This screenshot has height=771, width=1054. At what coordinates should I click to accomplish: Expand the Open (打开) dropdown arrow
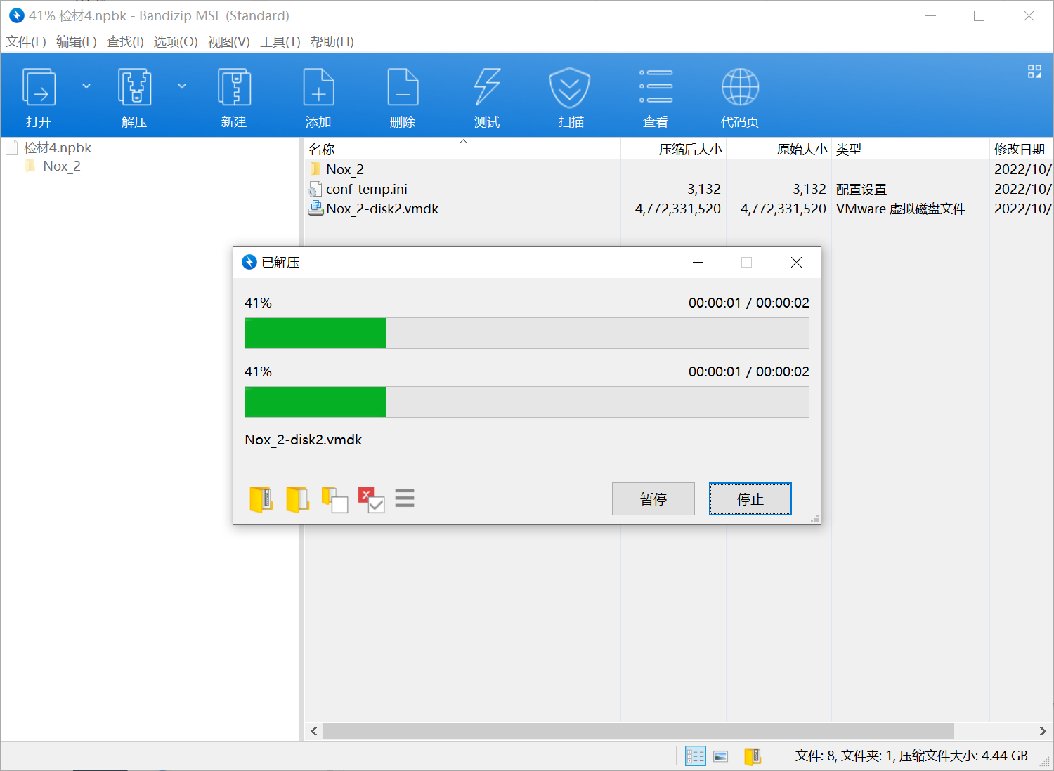point(86,86)
